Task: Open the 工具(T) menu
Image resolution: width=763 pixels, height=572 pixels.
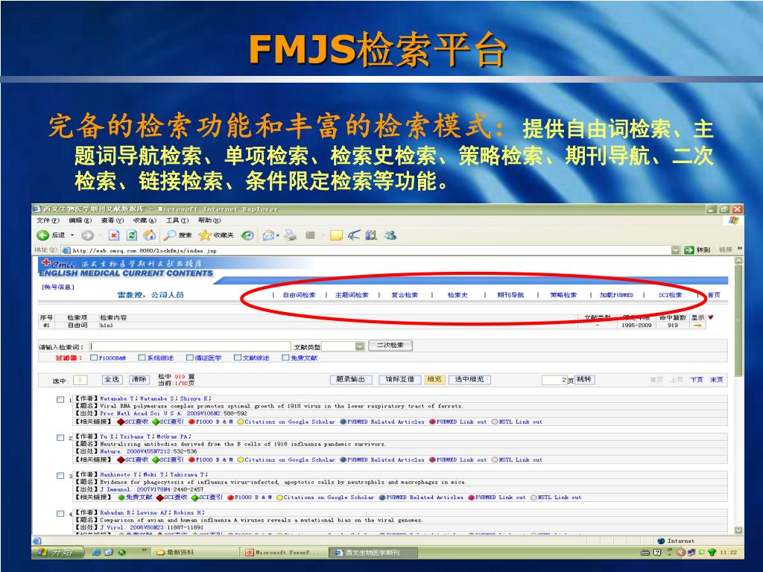Action: (177, 220)
